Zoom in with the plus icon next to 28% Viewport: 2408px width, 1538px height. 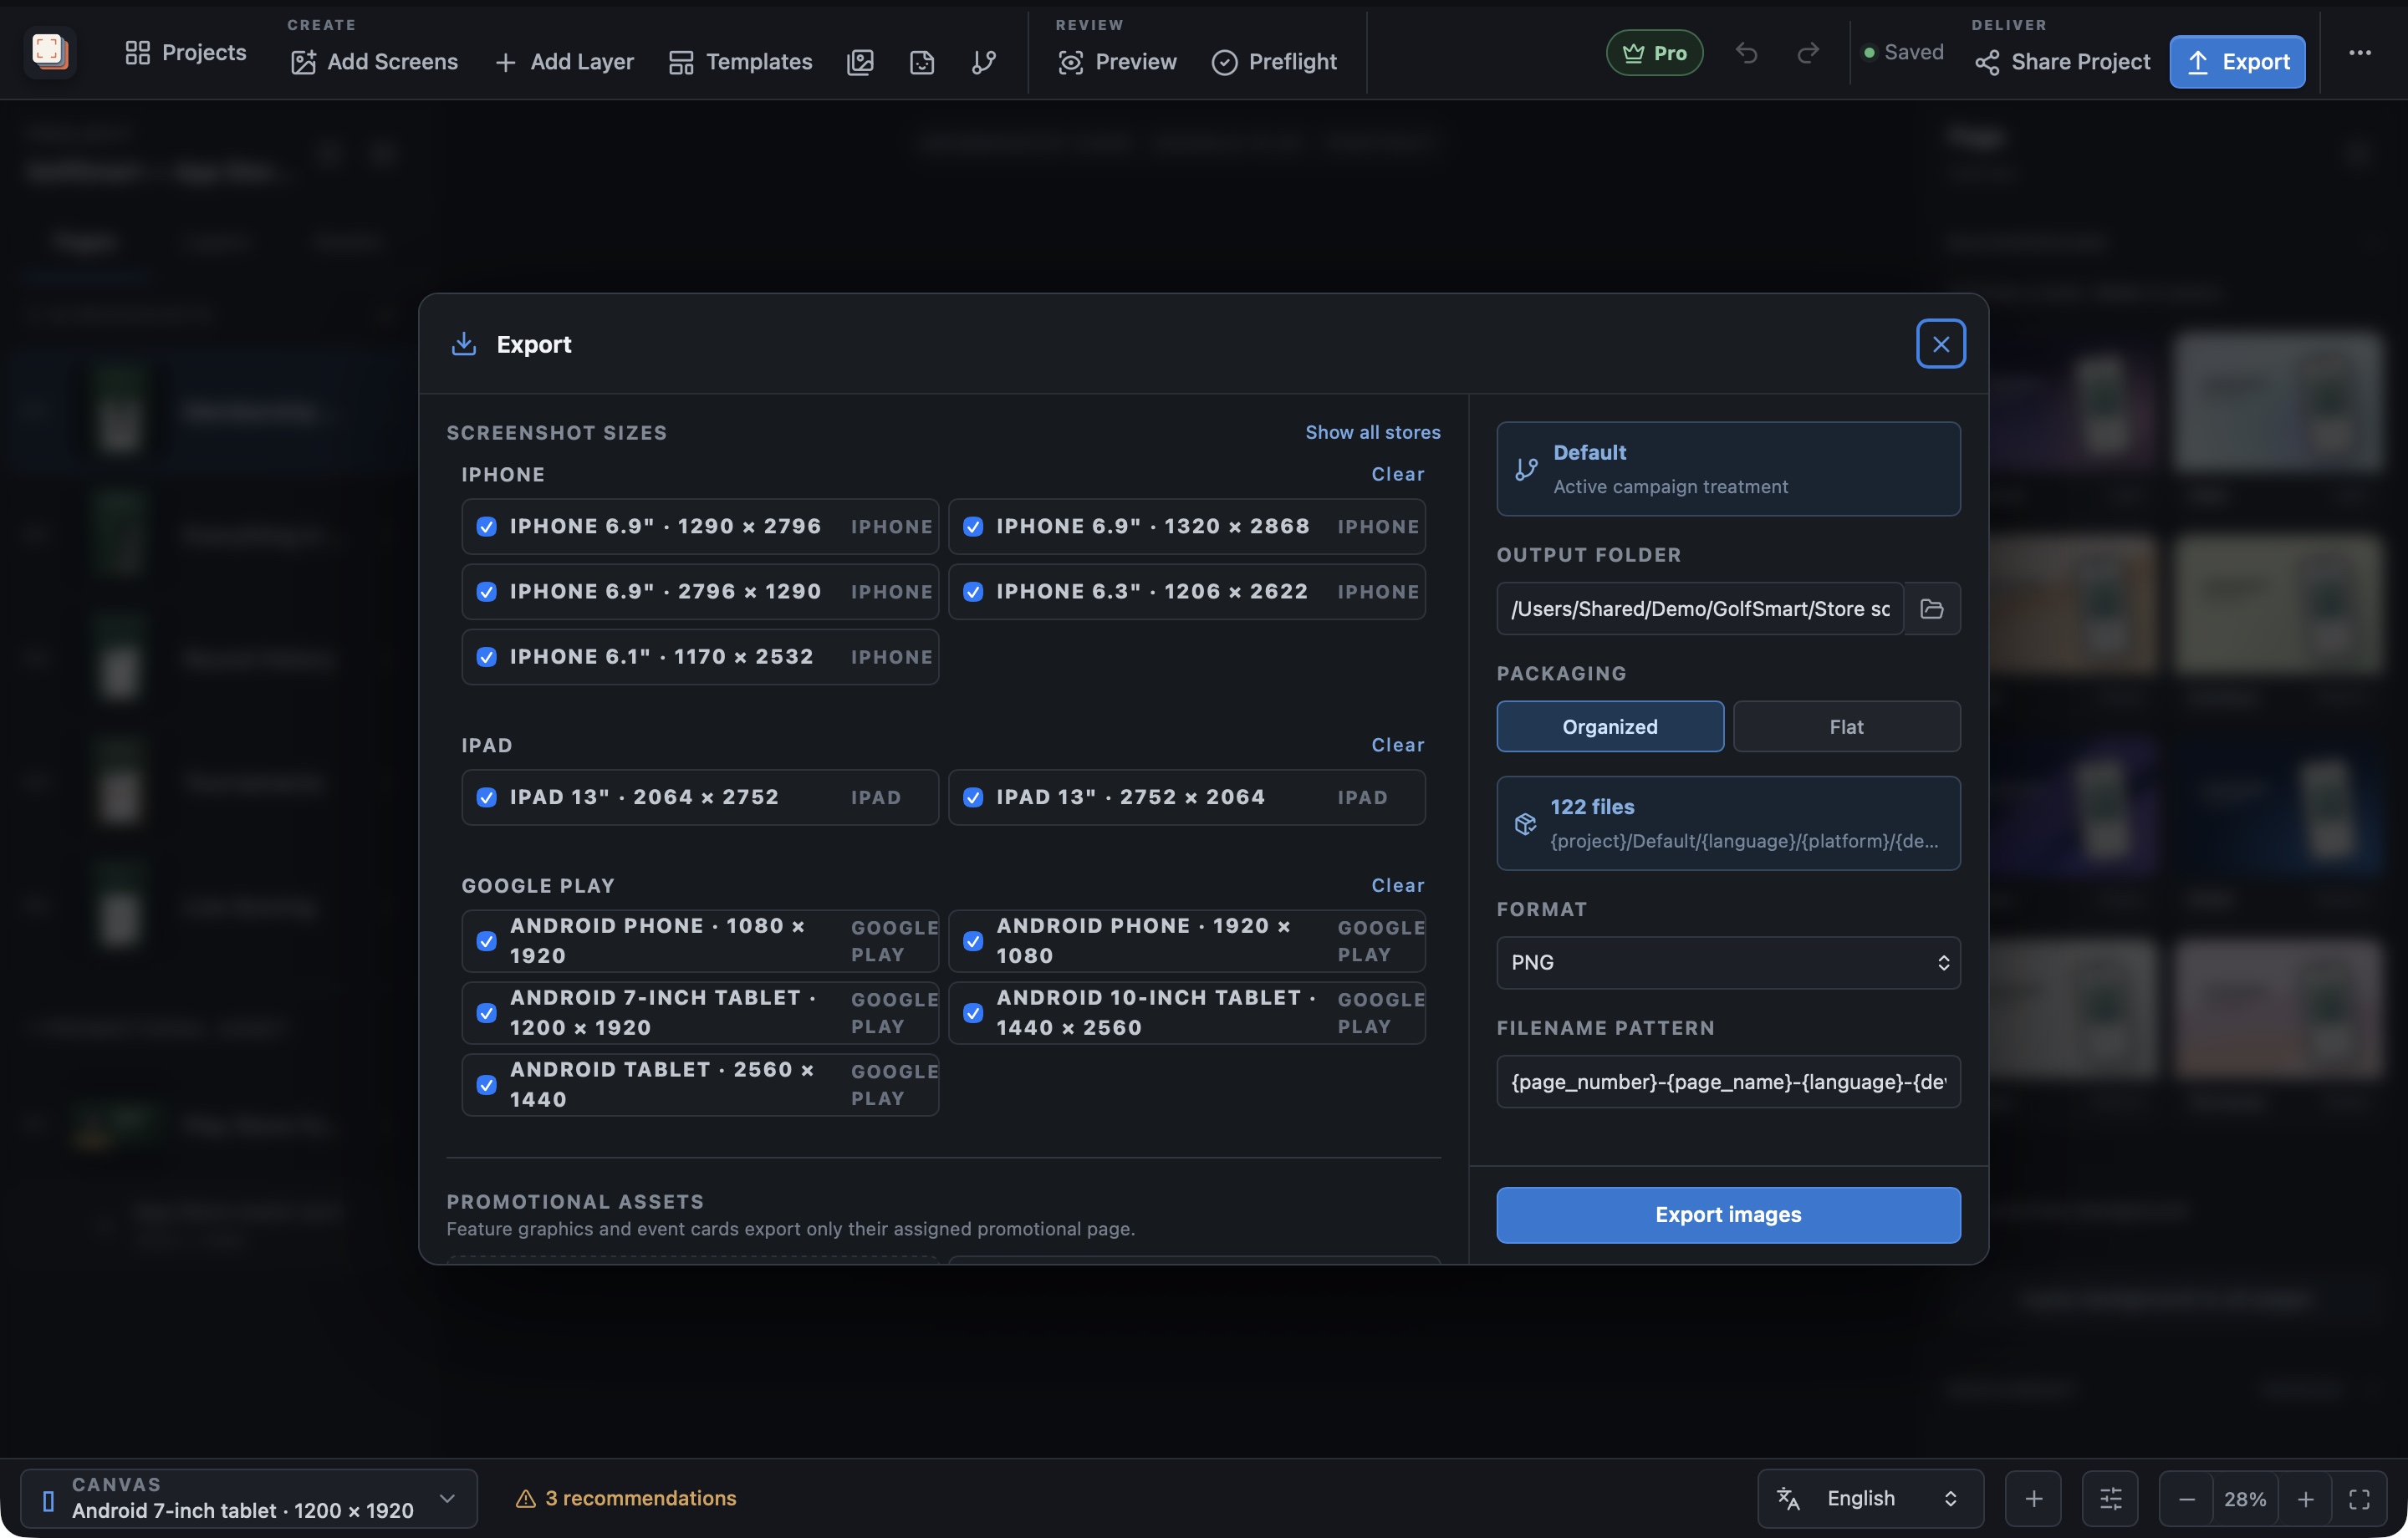(x=2305, y=1498)
